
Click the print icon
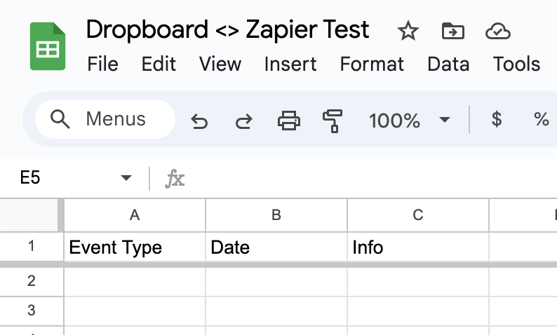(288, 121)
